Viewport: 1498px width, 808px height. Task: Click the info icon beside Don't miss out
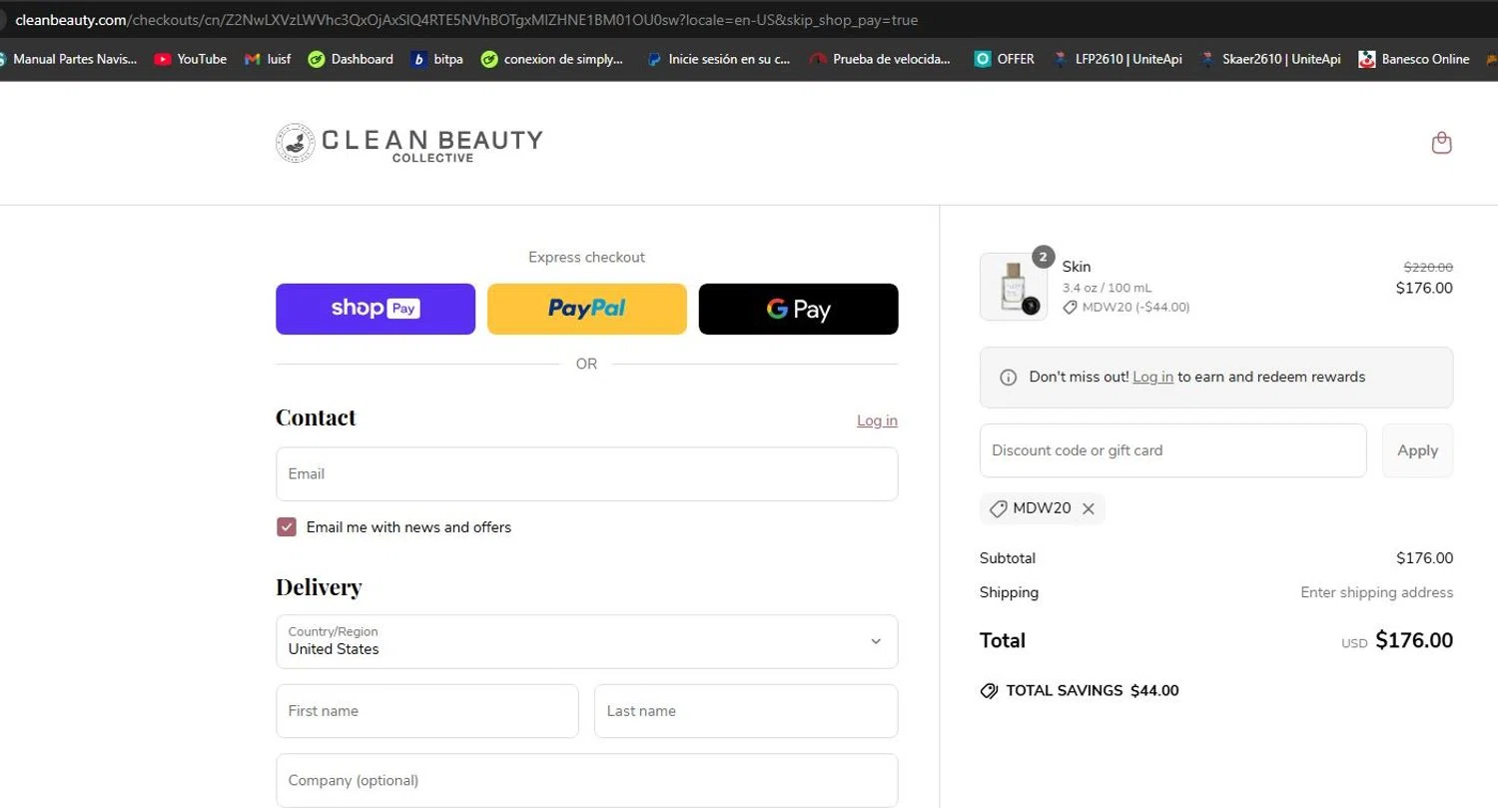point(1009,378)
